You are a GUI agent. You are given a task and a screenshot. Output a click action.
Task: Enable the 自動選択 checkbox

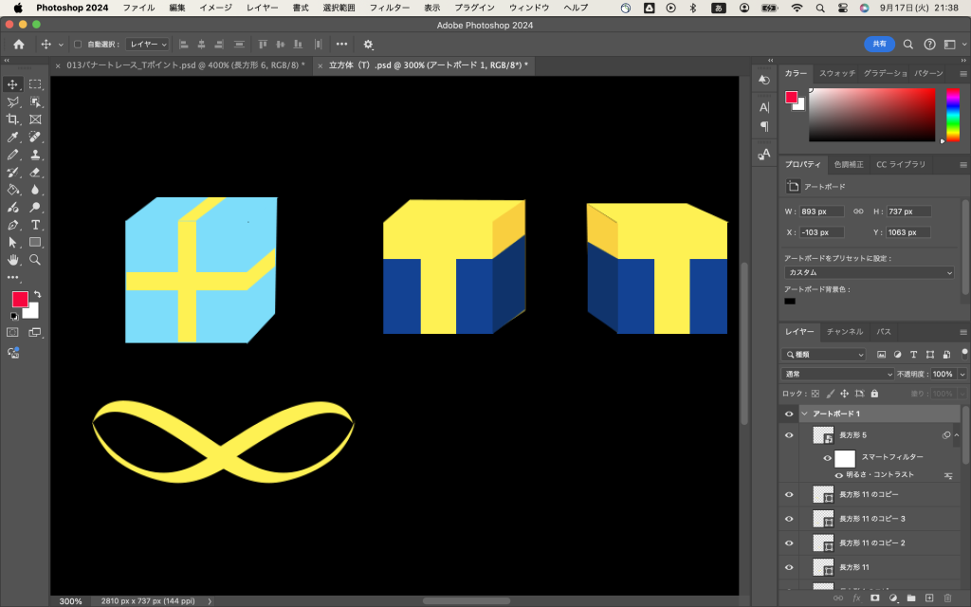[x=78, y=45]
